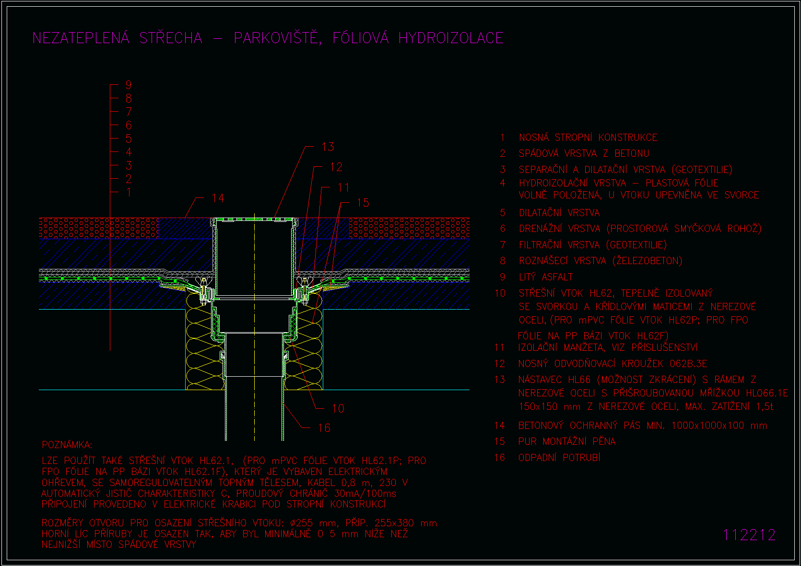Click legend text 'OCELI, (PRO mPVC FÓLIE VTOK HL62P; PRO FPO'

click(x=634, y=320)
